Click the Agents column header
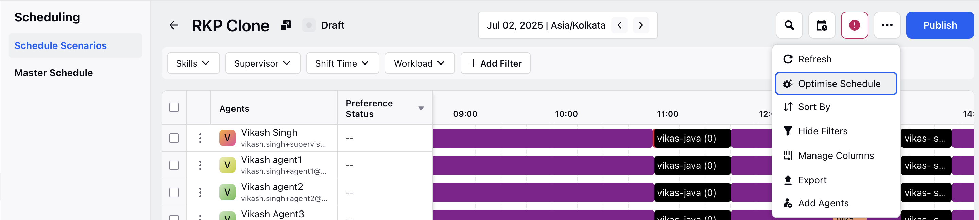Image resolution: width=979 pixels, height=220 pixels. 234,109
